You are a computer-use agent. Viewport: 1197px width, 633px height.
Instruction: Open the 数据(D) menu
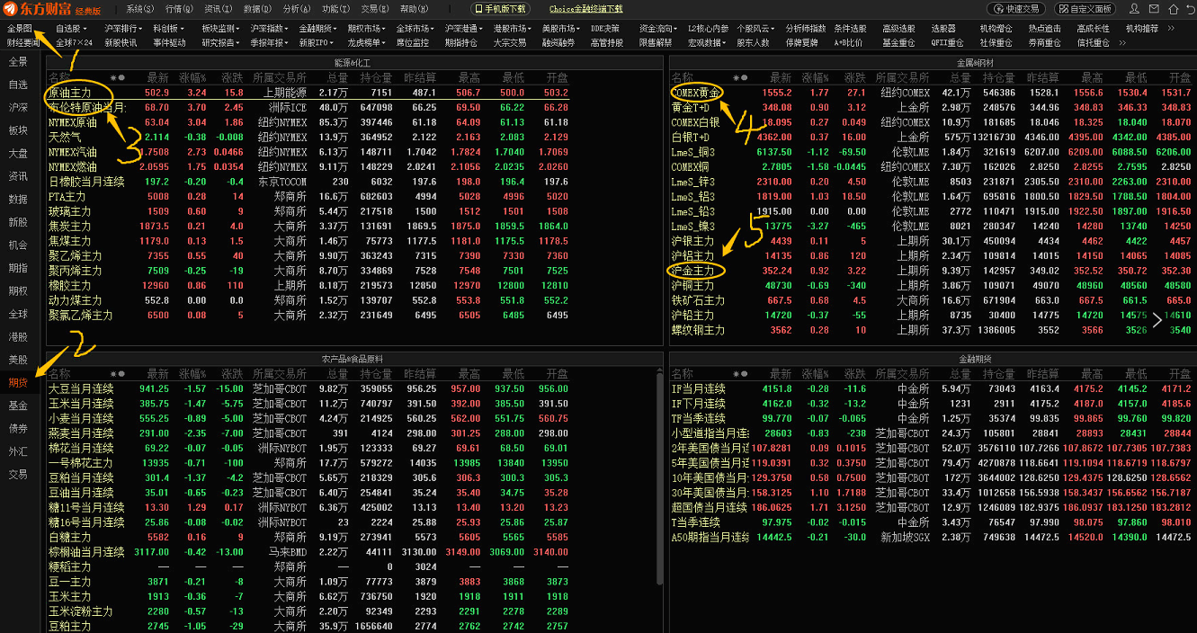pos(257,9)
